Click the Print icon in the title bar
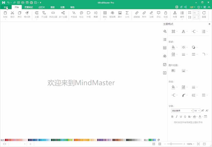 32,3
